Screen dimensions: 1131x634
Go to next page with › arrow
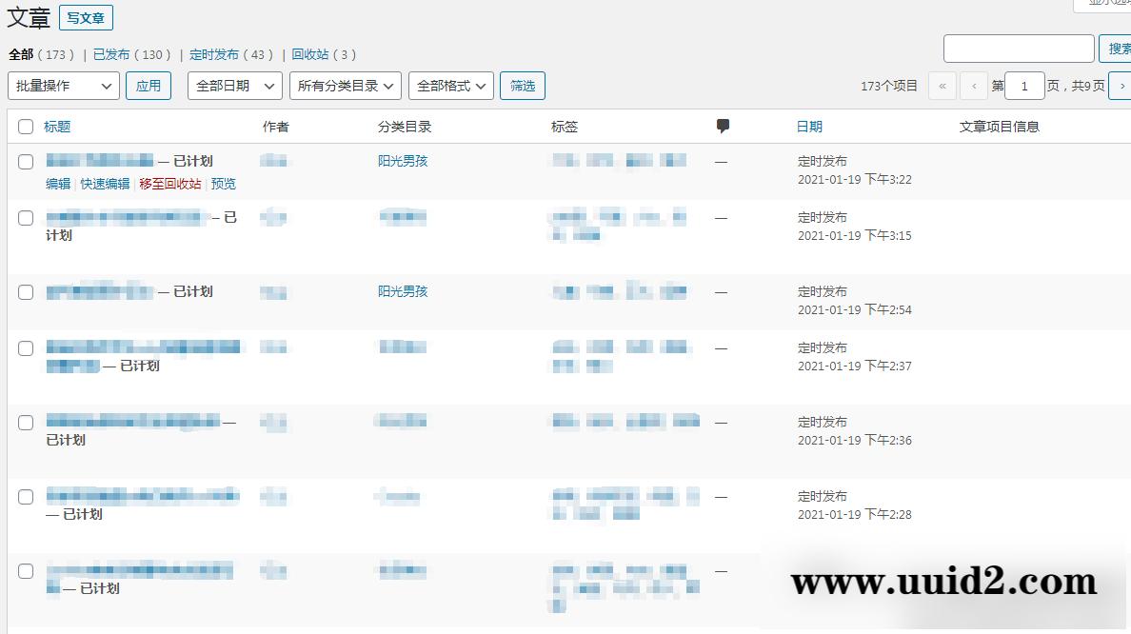point(1121,85)
